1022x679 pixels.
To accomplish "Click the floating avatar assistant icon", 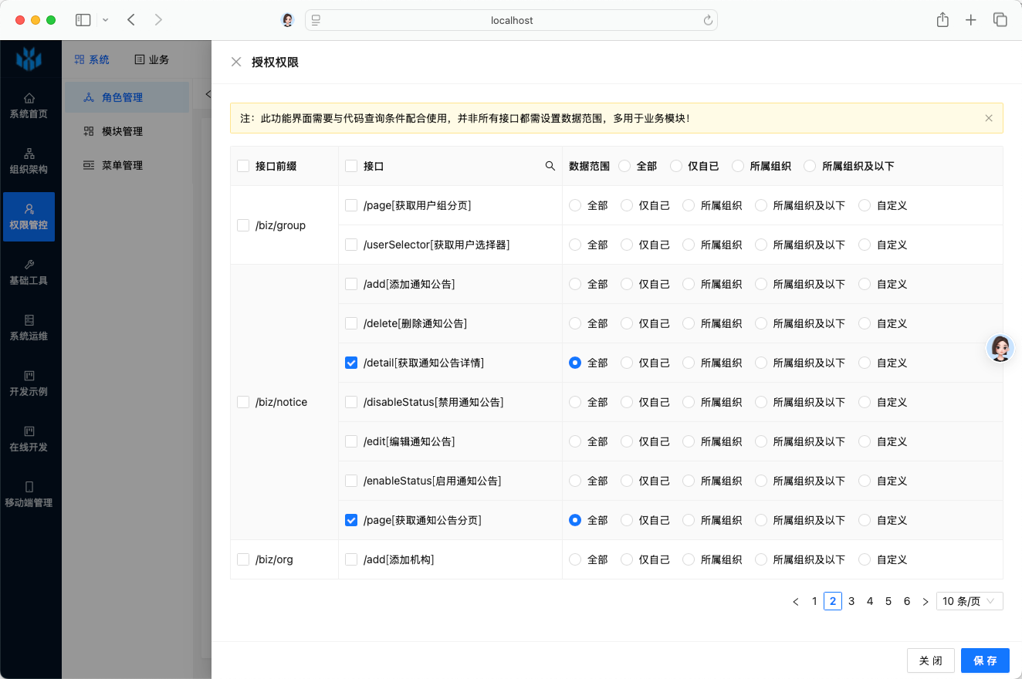I will pyautogui.click(x=1000, y=349).
